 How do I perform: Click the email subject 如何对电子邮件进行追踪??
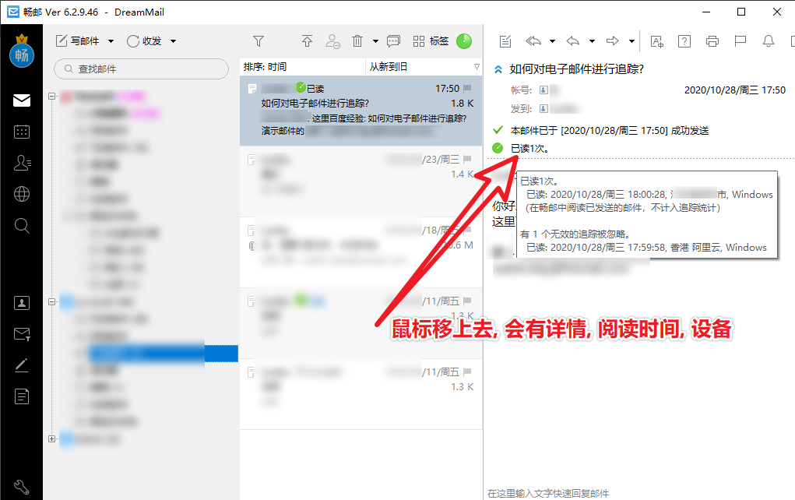(576, 69)
